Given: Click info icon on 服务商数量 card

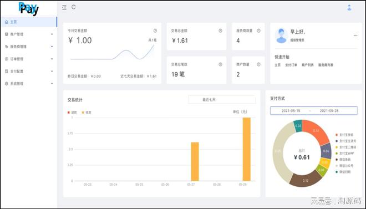Looking at the screenshot, I should (x=258, y=30).
